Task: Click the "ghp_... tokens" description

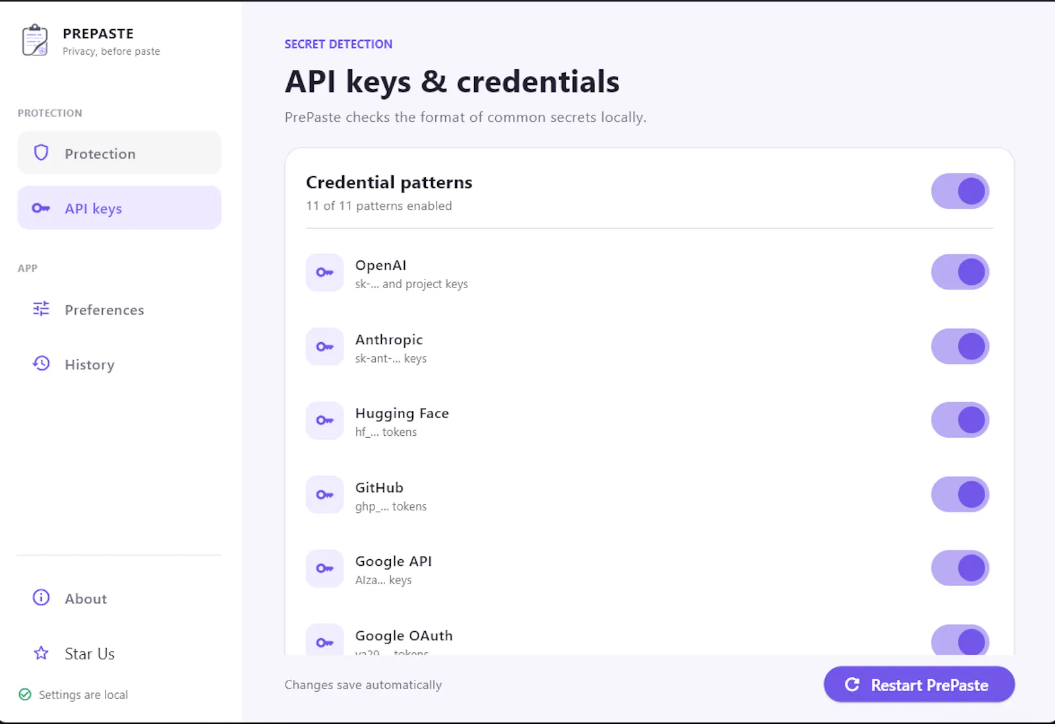Action: 391,507
